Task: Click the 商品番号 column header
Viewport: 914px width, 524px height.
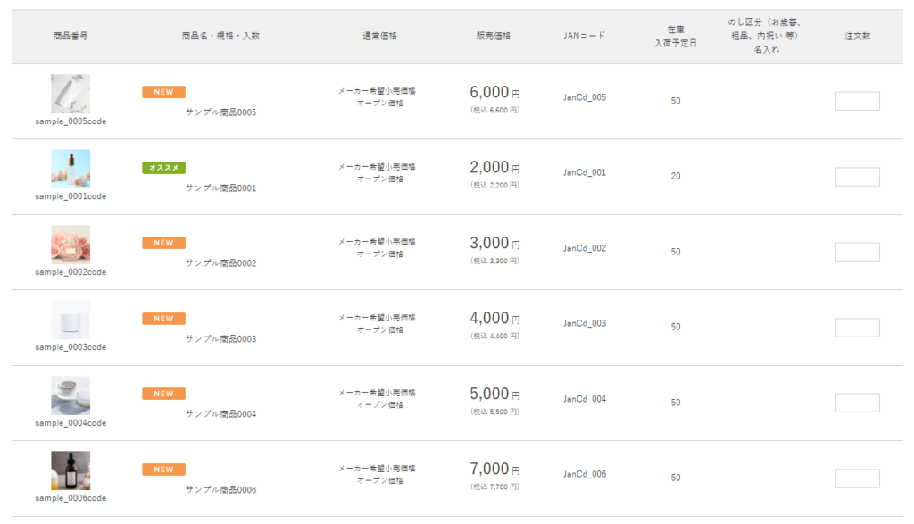Action: [71, 37]
